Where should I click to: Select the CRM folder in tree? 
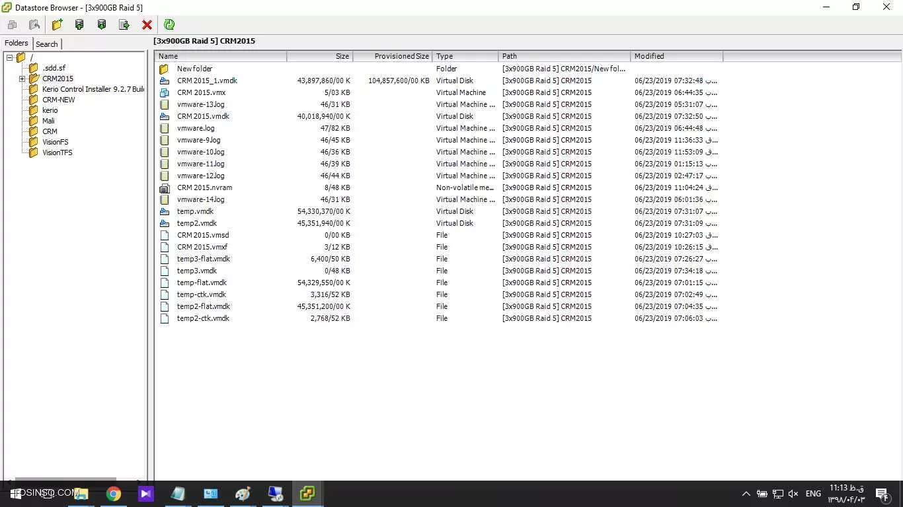(50, 131)
